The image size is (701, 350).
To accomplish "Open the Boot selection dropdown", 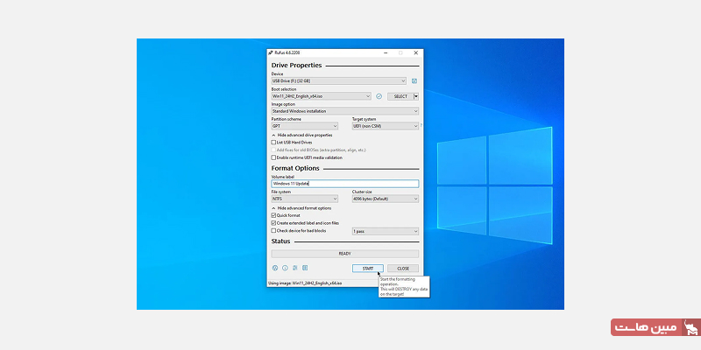I will 321,96.
